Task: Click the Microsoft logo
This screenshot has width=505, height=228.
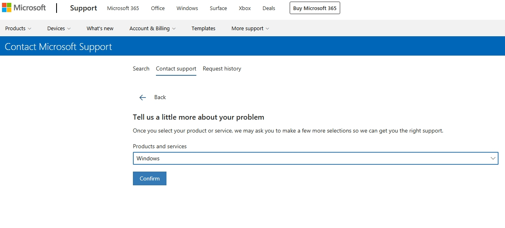Action: pos(24,8)
